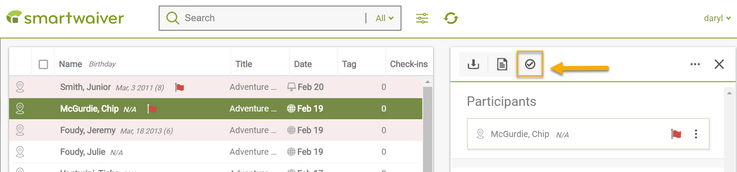This screenshot has height=172, width=737.
Task: Click location pin for McGurdie, Chip row
Action: coord(20,108)
